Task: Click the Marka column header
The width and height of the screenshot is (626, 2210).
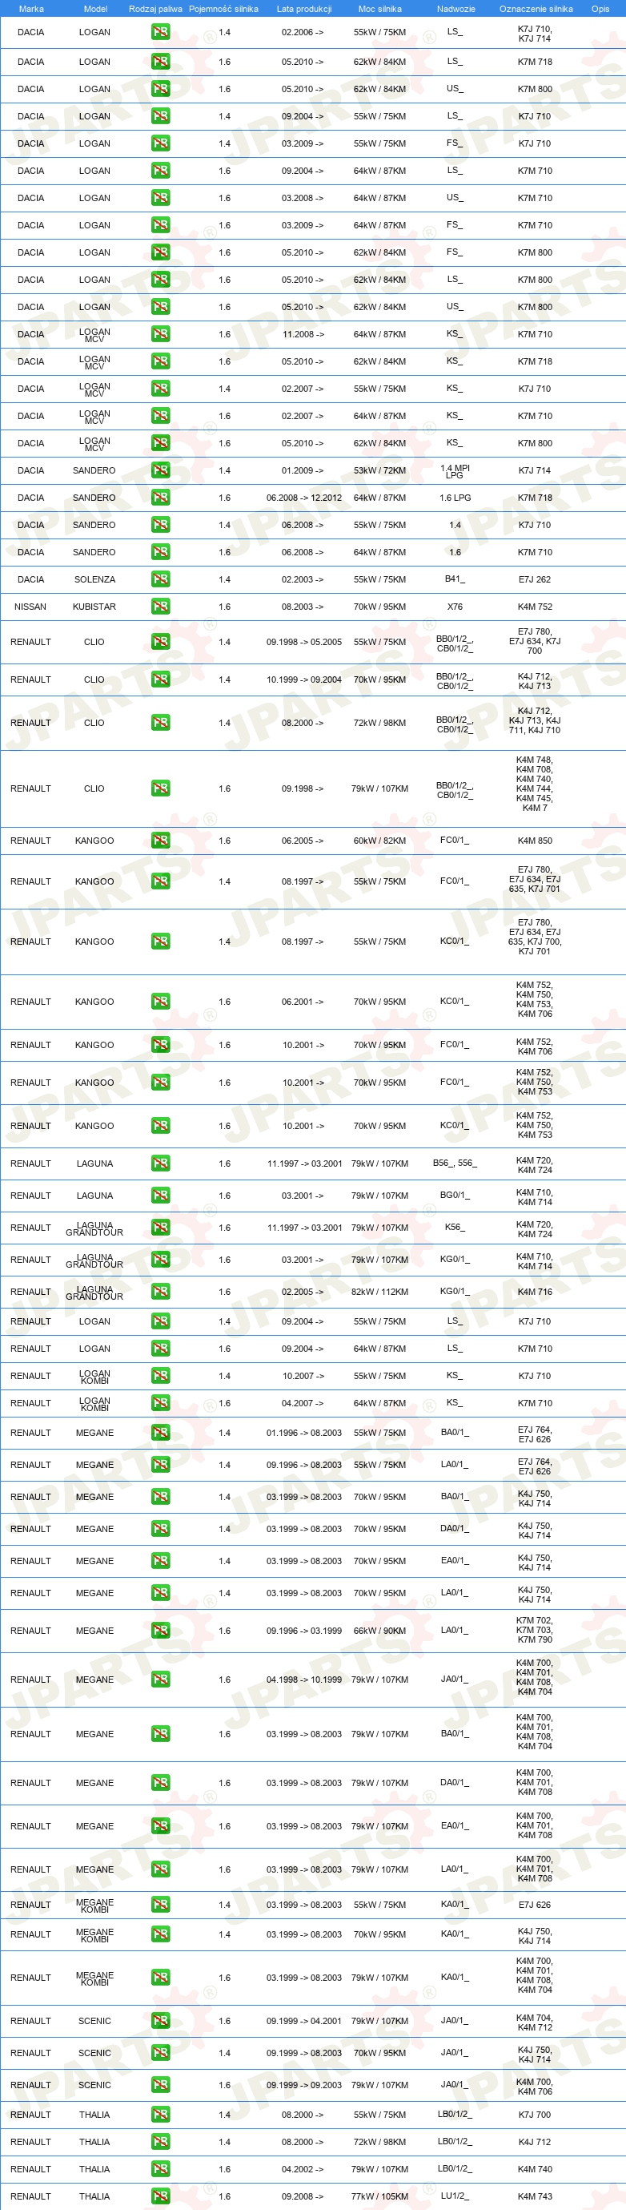Action: click(x=31, y=9)
